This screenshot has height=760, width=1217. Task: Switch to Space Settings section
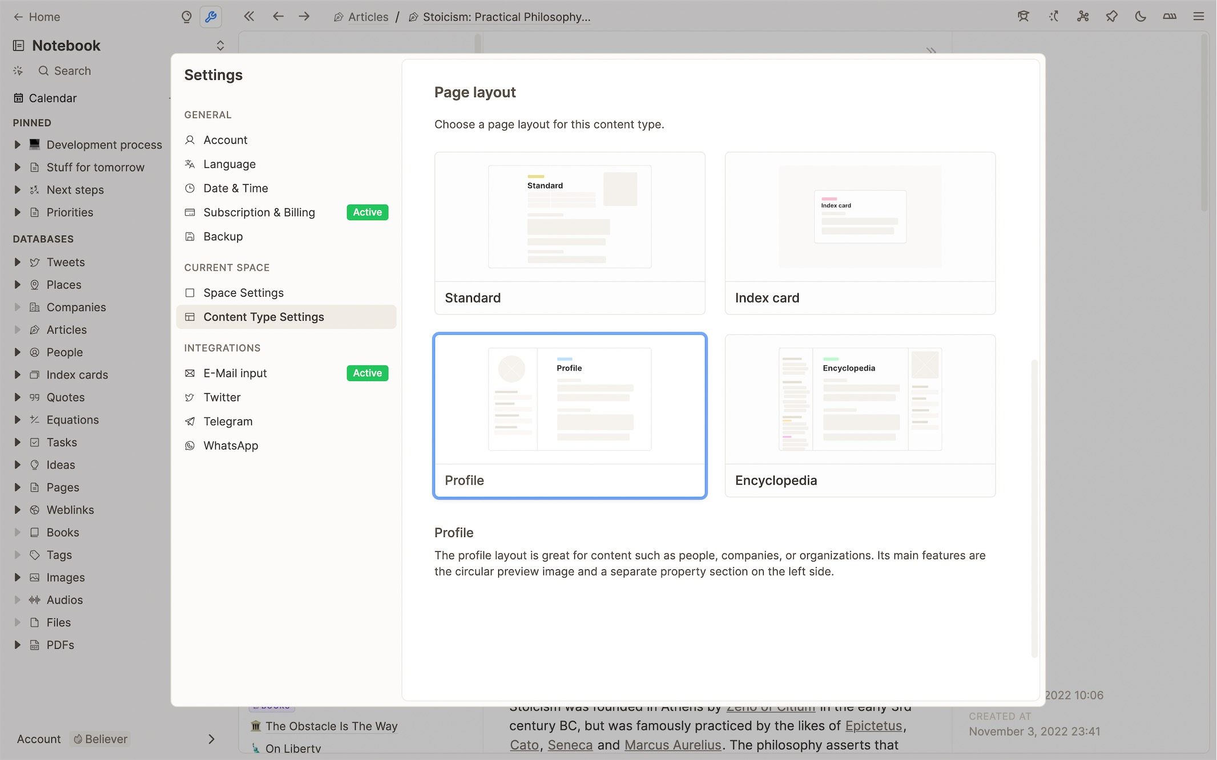(243, 293)
